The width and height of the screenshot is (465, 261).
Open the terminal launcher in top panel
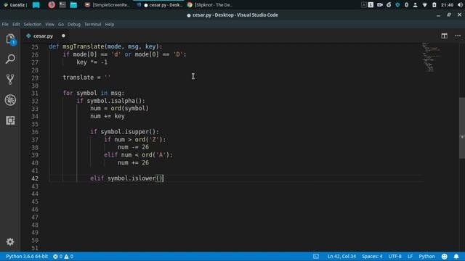pos(62,5)
